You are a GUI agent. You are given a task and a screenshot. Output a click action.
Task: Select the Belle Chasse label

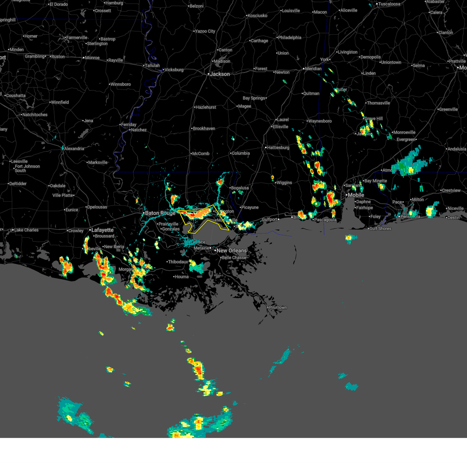pos(234,258)
